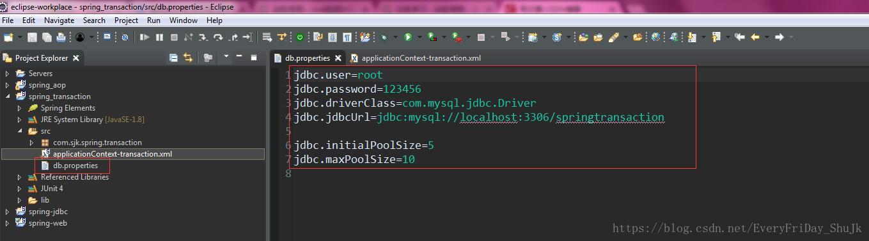Open the New wizard dropdown arrow

(x=20, y=37)
